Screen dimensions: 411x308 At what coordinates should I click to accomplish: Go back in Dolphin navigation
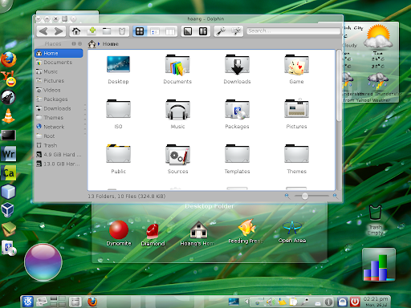43,31
